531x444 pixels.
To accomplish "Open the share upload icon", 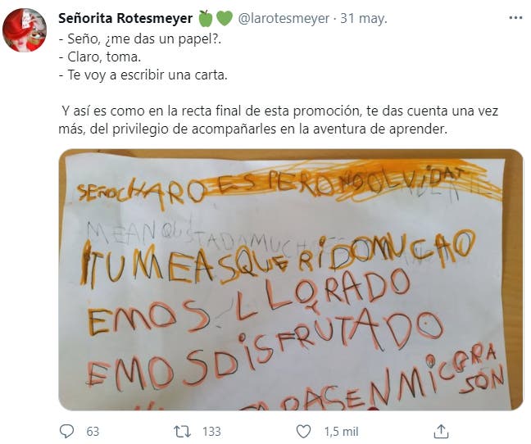I will tap(441, 431).
